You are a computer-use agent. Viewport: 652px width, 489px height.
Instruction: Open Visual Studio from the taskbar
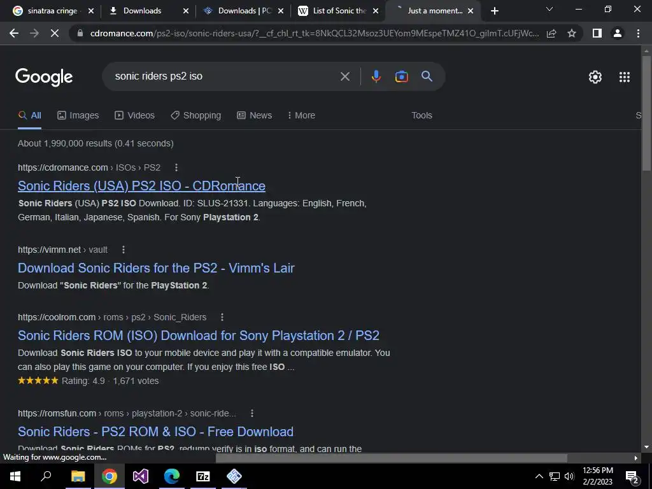click(x=141, y=476)
